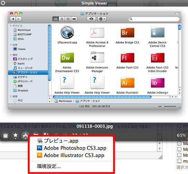Collapse the 場所 sidebar section

click(x=11, y=55)
